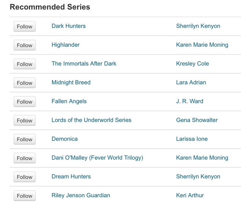Open Riley Jenson Guardian series link

[x=81, y=195]
